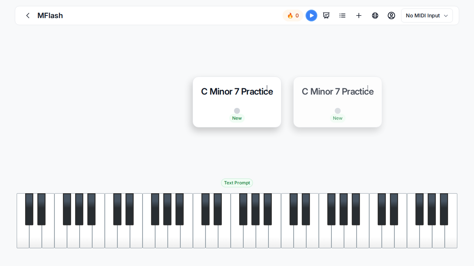Open the user profile icon
474x266 pixels.
coord(391,16)
